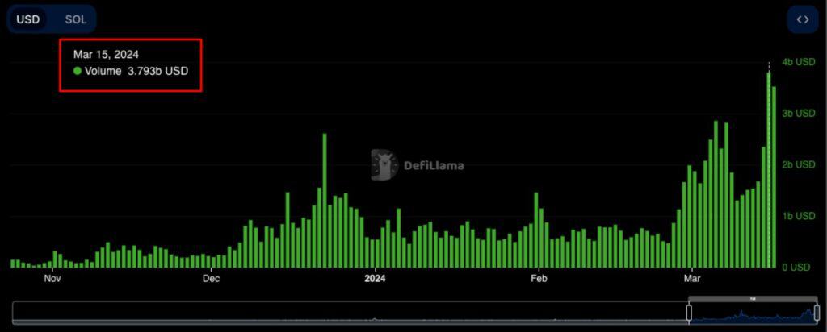Image resolution: width=827 pixels, height=332 pixels.
Task: Click the Mar x-axis label
Action: [x=691, y=278]
